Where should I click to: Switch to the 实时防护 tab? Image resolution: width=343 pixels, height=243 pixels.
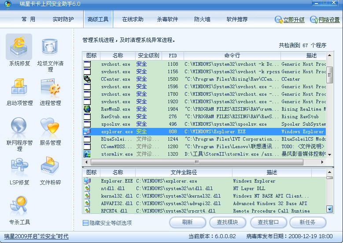(63, 19)
